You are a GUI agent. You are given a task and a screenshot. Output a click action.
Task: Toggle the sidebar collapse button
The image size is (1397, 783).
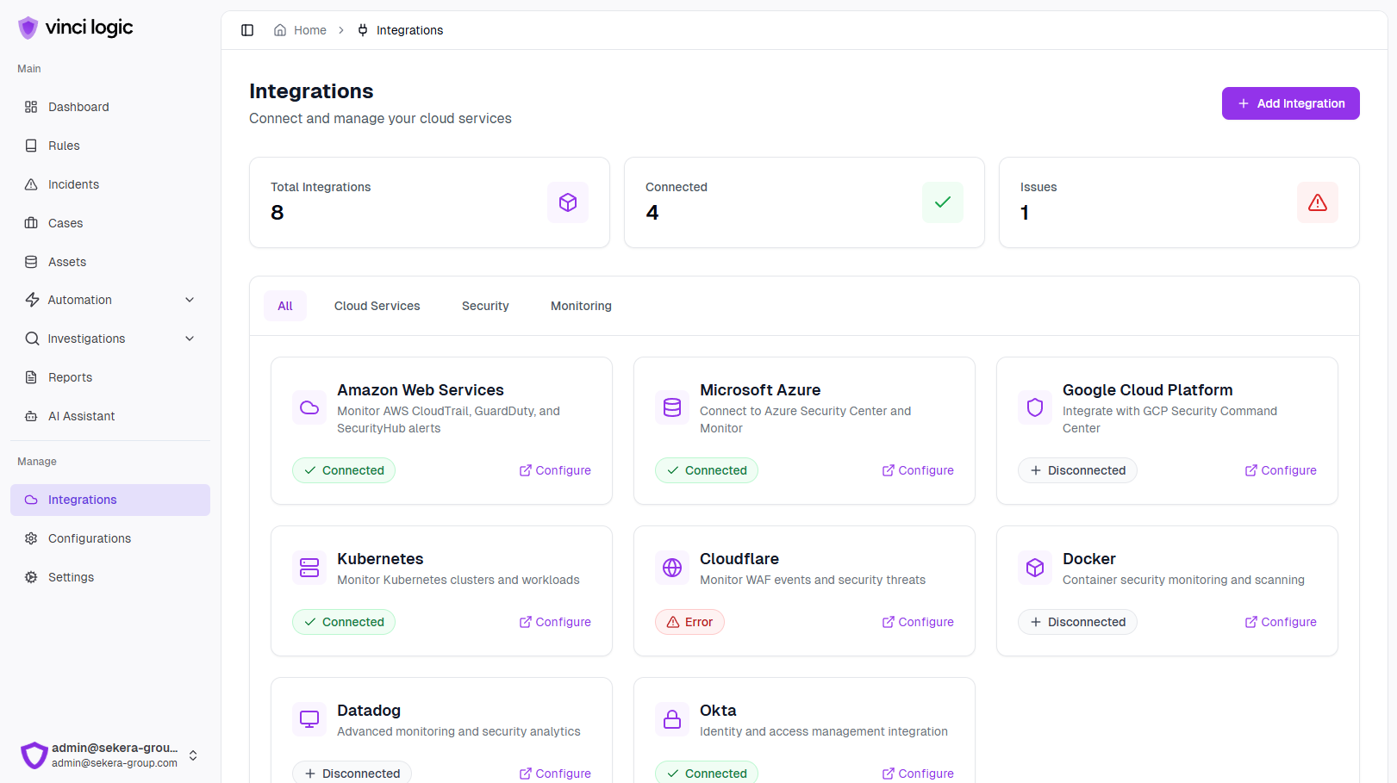247,29
